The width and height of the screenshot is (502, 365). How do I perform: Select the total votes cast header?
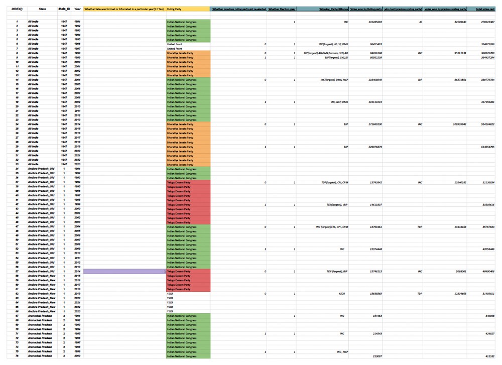tap(480, 9)
